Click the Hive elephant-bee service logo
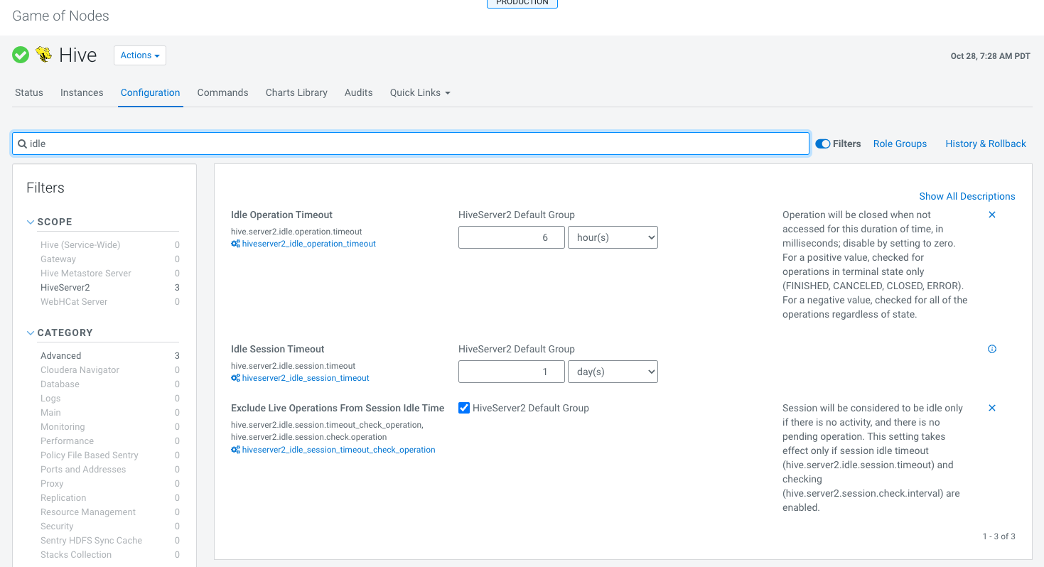1044x567 pixels. (x=44, y=55)
